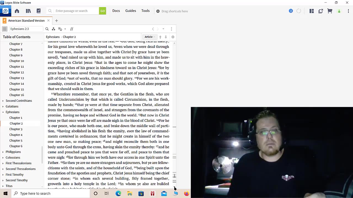Click the sync status circle icon
353x198 pixels.
pos(299,11)
